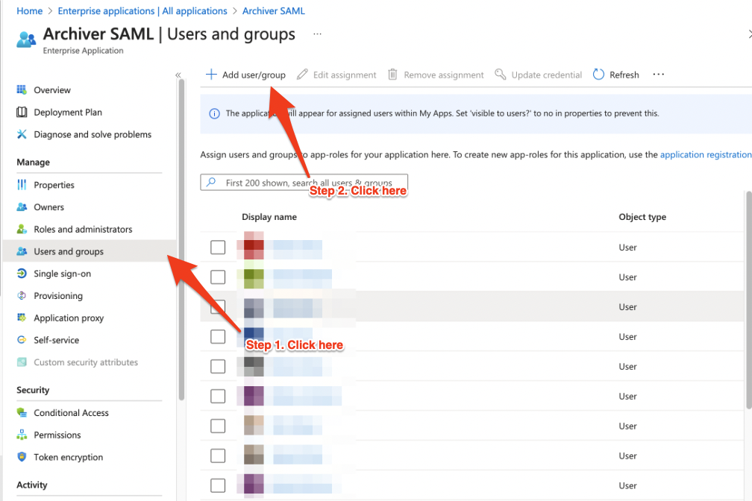This screenshot has width=752, height=501.
Task: Click the Home breadcrumb link
Action: pyautogui.click(x=29, y=10)
